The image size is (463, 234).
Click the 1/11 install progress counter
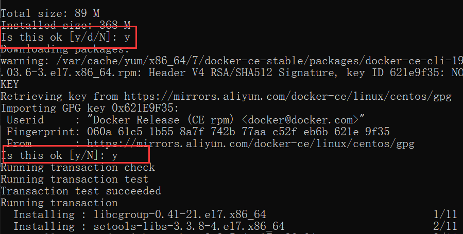445,214
